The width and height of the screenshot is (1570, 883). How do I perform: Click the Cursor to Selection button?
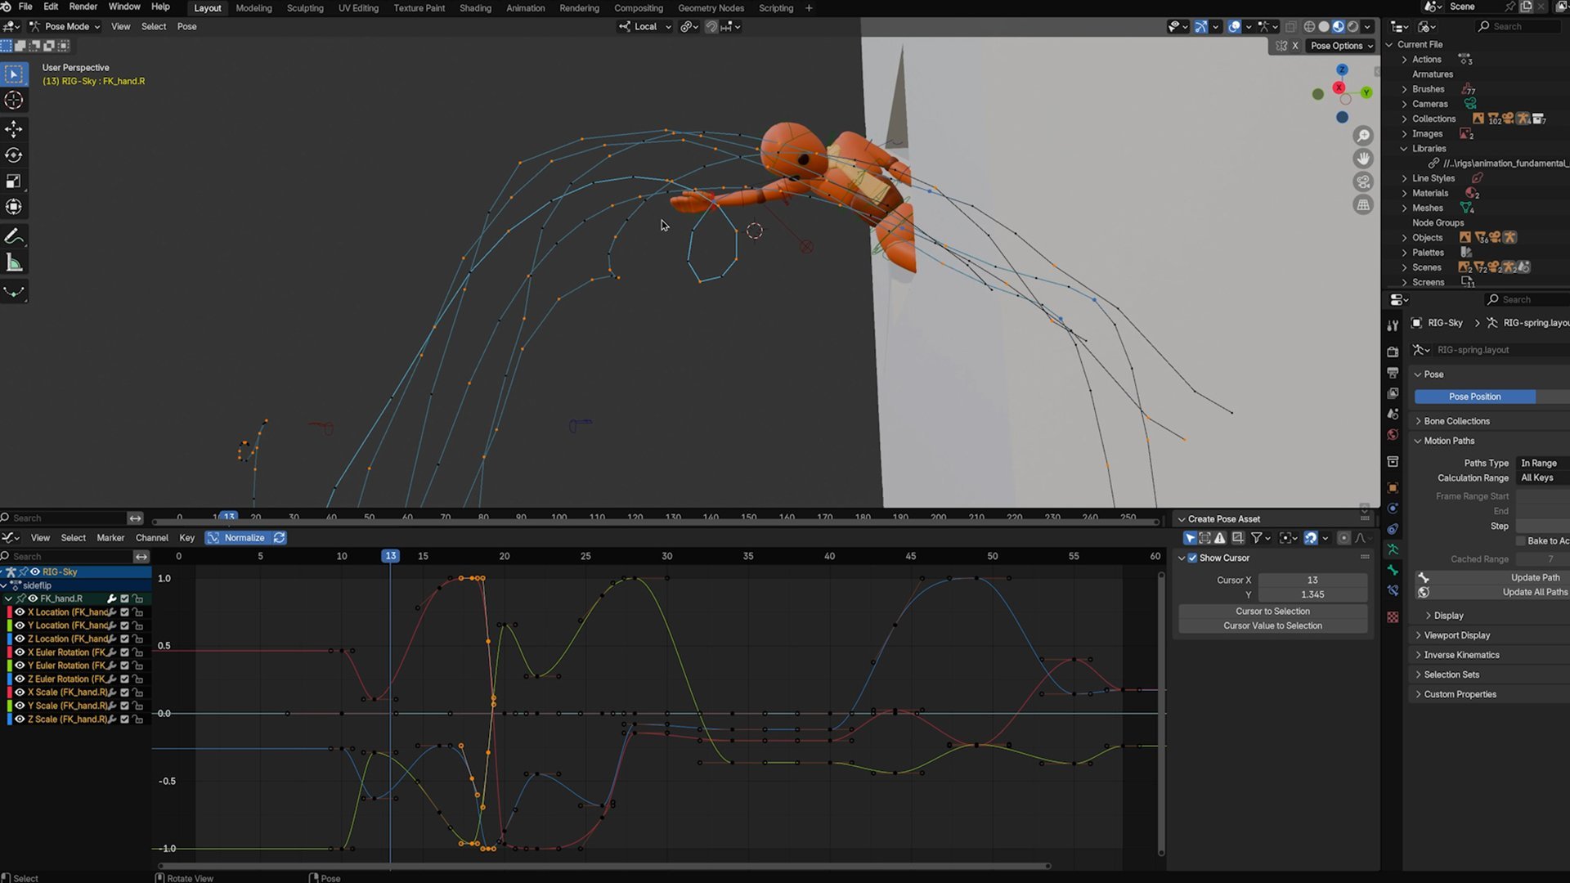(1272, 611)
